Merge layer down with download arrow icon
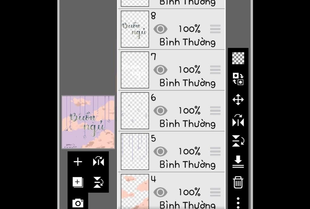 tap(238, 161)
